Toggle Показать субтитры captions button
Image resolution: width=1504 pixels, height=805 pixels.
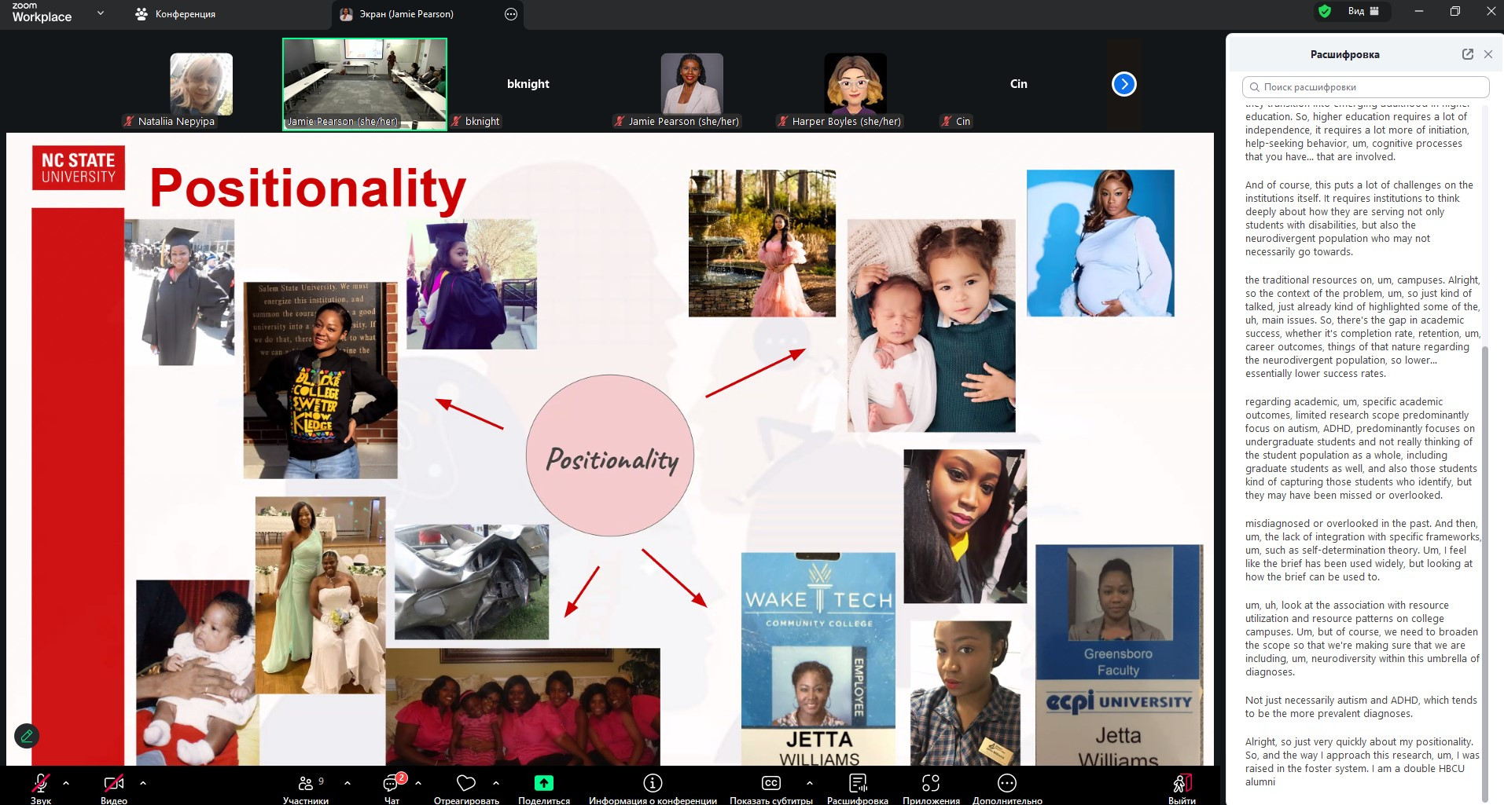pos(770,783)
